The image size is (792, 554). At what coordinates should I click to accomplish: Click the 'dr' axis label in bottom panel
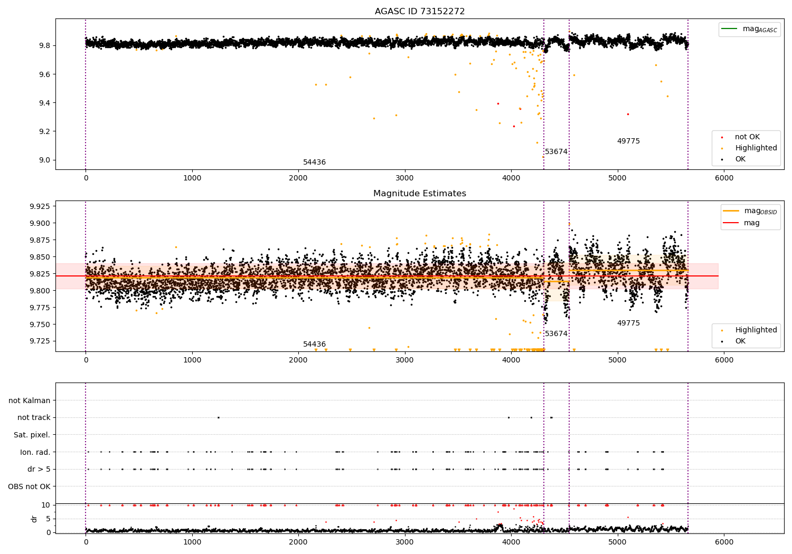[34, 519]
